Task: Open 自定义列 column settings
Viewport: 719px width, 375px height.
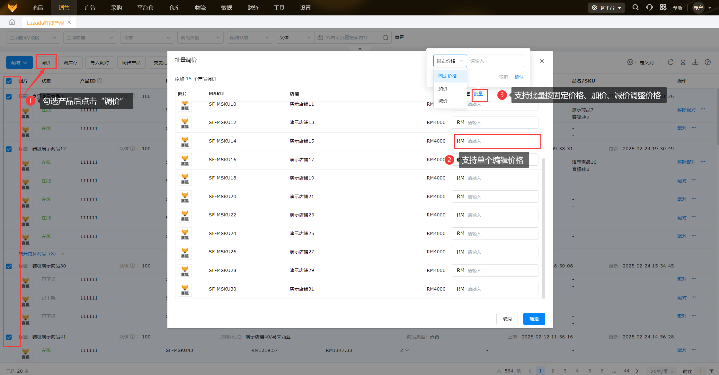Action: pos(641,62)
